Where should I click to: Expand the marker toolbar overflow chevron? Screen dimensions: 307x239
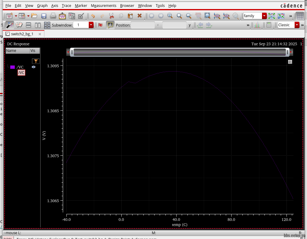tap(248, 25)
